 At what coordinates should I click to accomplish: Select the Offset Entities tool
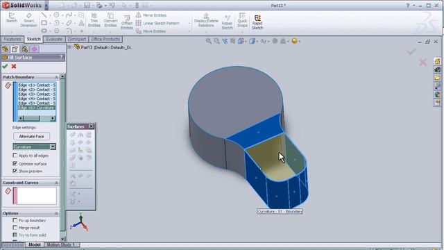126,22
